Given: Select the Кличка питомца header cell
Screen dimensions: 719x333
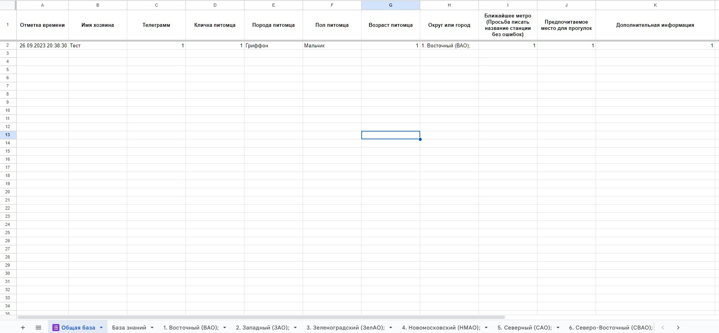Looking at the screenshot, I should pos(215,25).
